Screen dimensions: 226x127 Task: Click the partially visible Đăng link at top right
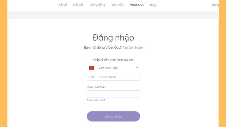(215, 5)
